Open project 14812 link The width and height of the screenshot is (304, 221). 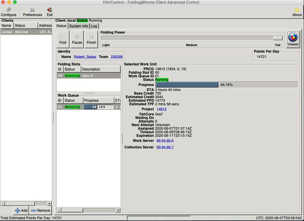pyautogui.click(x=161, y=109)
